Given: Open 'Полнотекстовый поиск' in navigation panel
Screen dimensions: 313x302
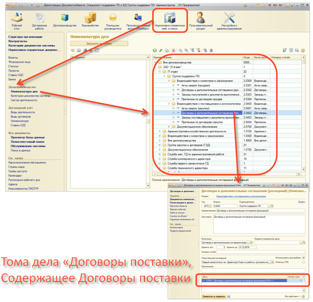Looking at the screenshot, I should point(28,142).
